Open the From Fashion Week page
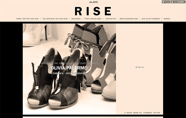Viewport: 186px width, 118px height. click(93, 19)
